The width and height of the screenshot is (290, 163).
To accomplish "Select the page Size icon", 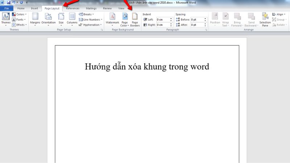I will coord(61,18).
